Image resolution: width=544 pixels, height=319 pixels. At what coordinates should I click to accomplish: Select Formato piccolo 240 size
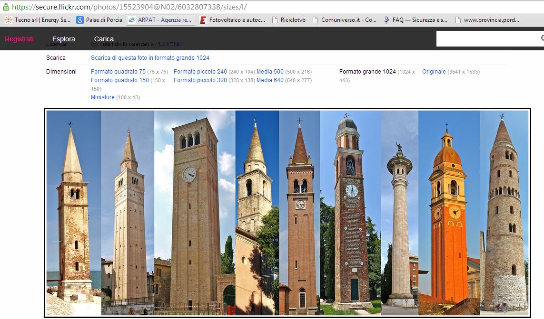200,72
